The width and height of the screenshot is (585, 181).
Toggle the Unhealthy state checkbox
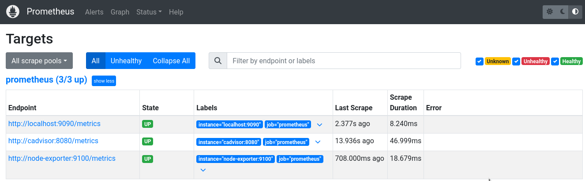coord(516,61)
